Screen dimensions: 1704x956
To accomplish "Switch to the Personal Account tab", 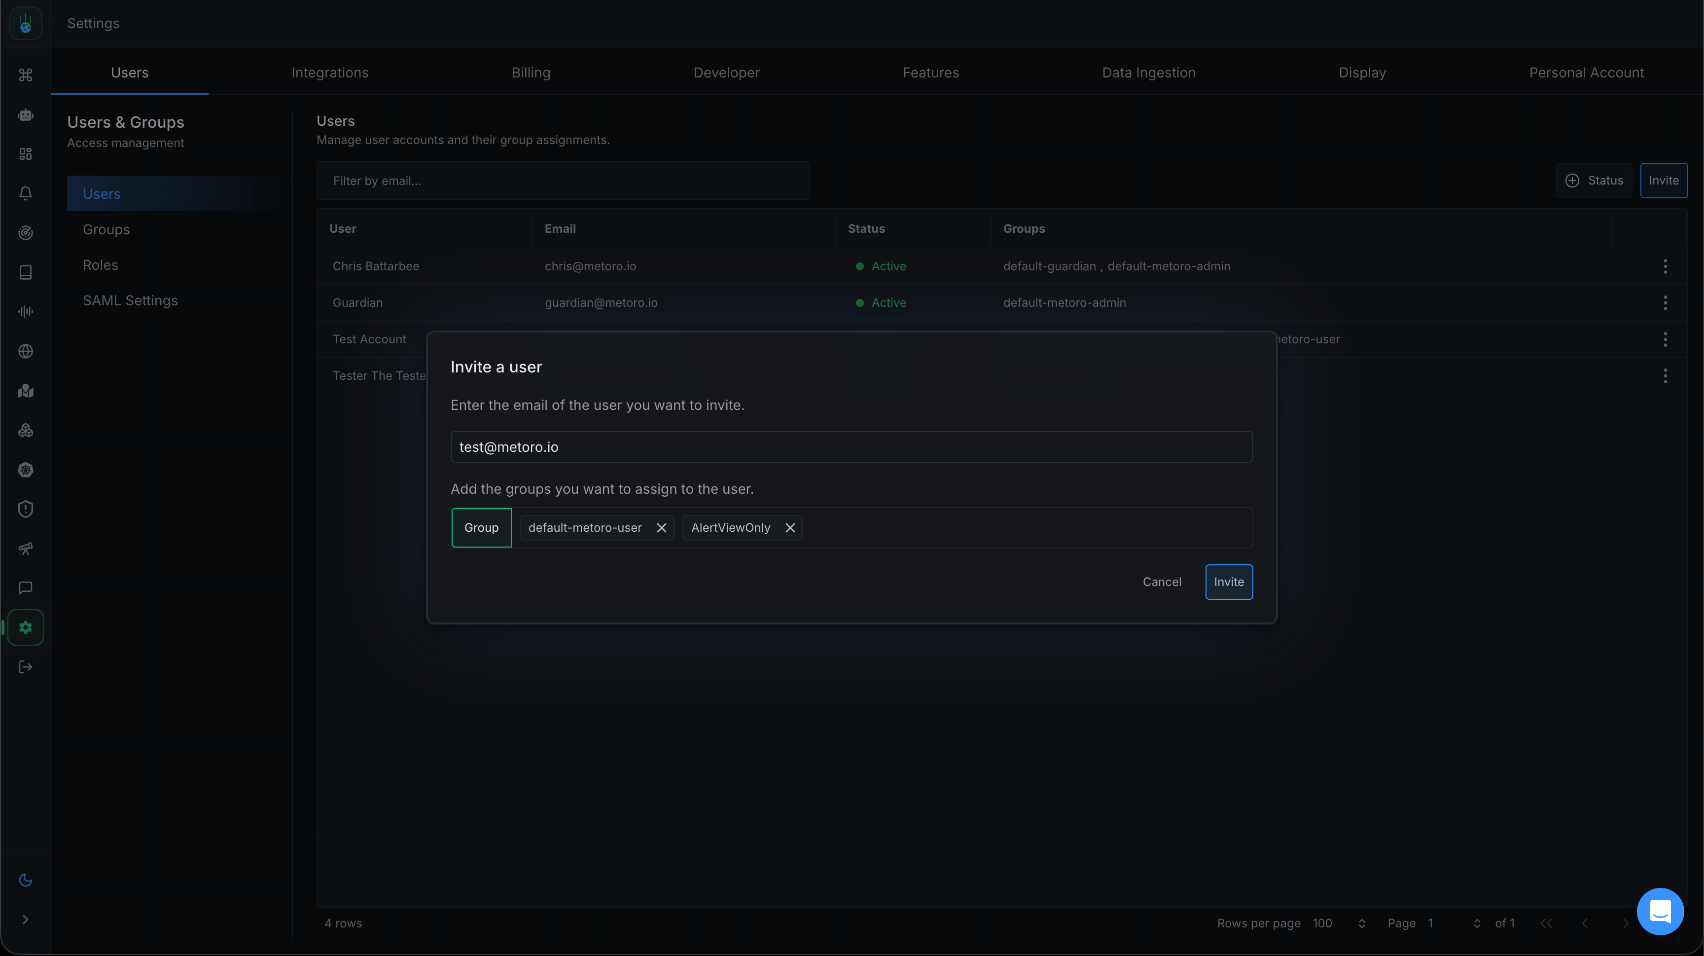I will pyautogui.click(x=1586, y=73).
